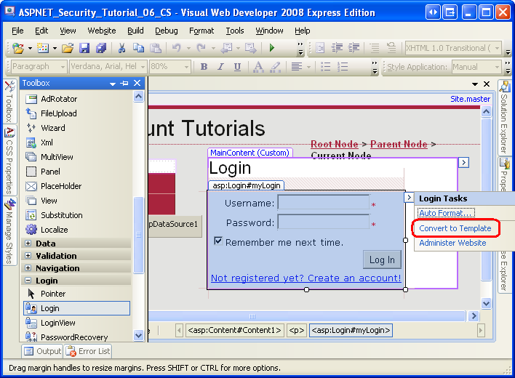Toggle Underline formatting button
515x378 pixels.
click(x=237, y=67)
